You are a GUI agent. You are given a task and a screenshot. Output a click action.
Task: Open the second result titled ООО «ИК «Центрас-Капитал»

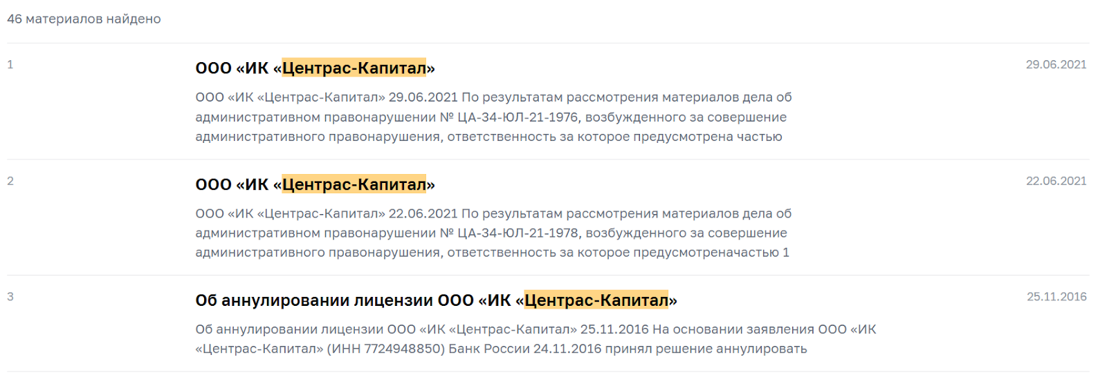click(x=315, y=184)
